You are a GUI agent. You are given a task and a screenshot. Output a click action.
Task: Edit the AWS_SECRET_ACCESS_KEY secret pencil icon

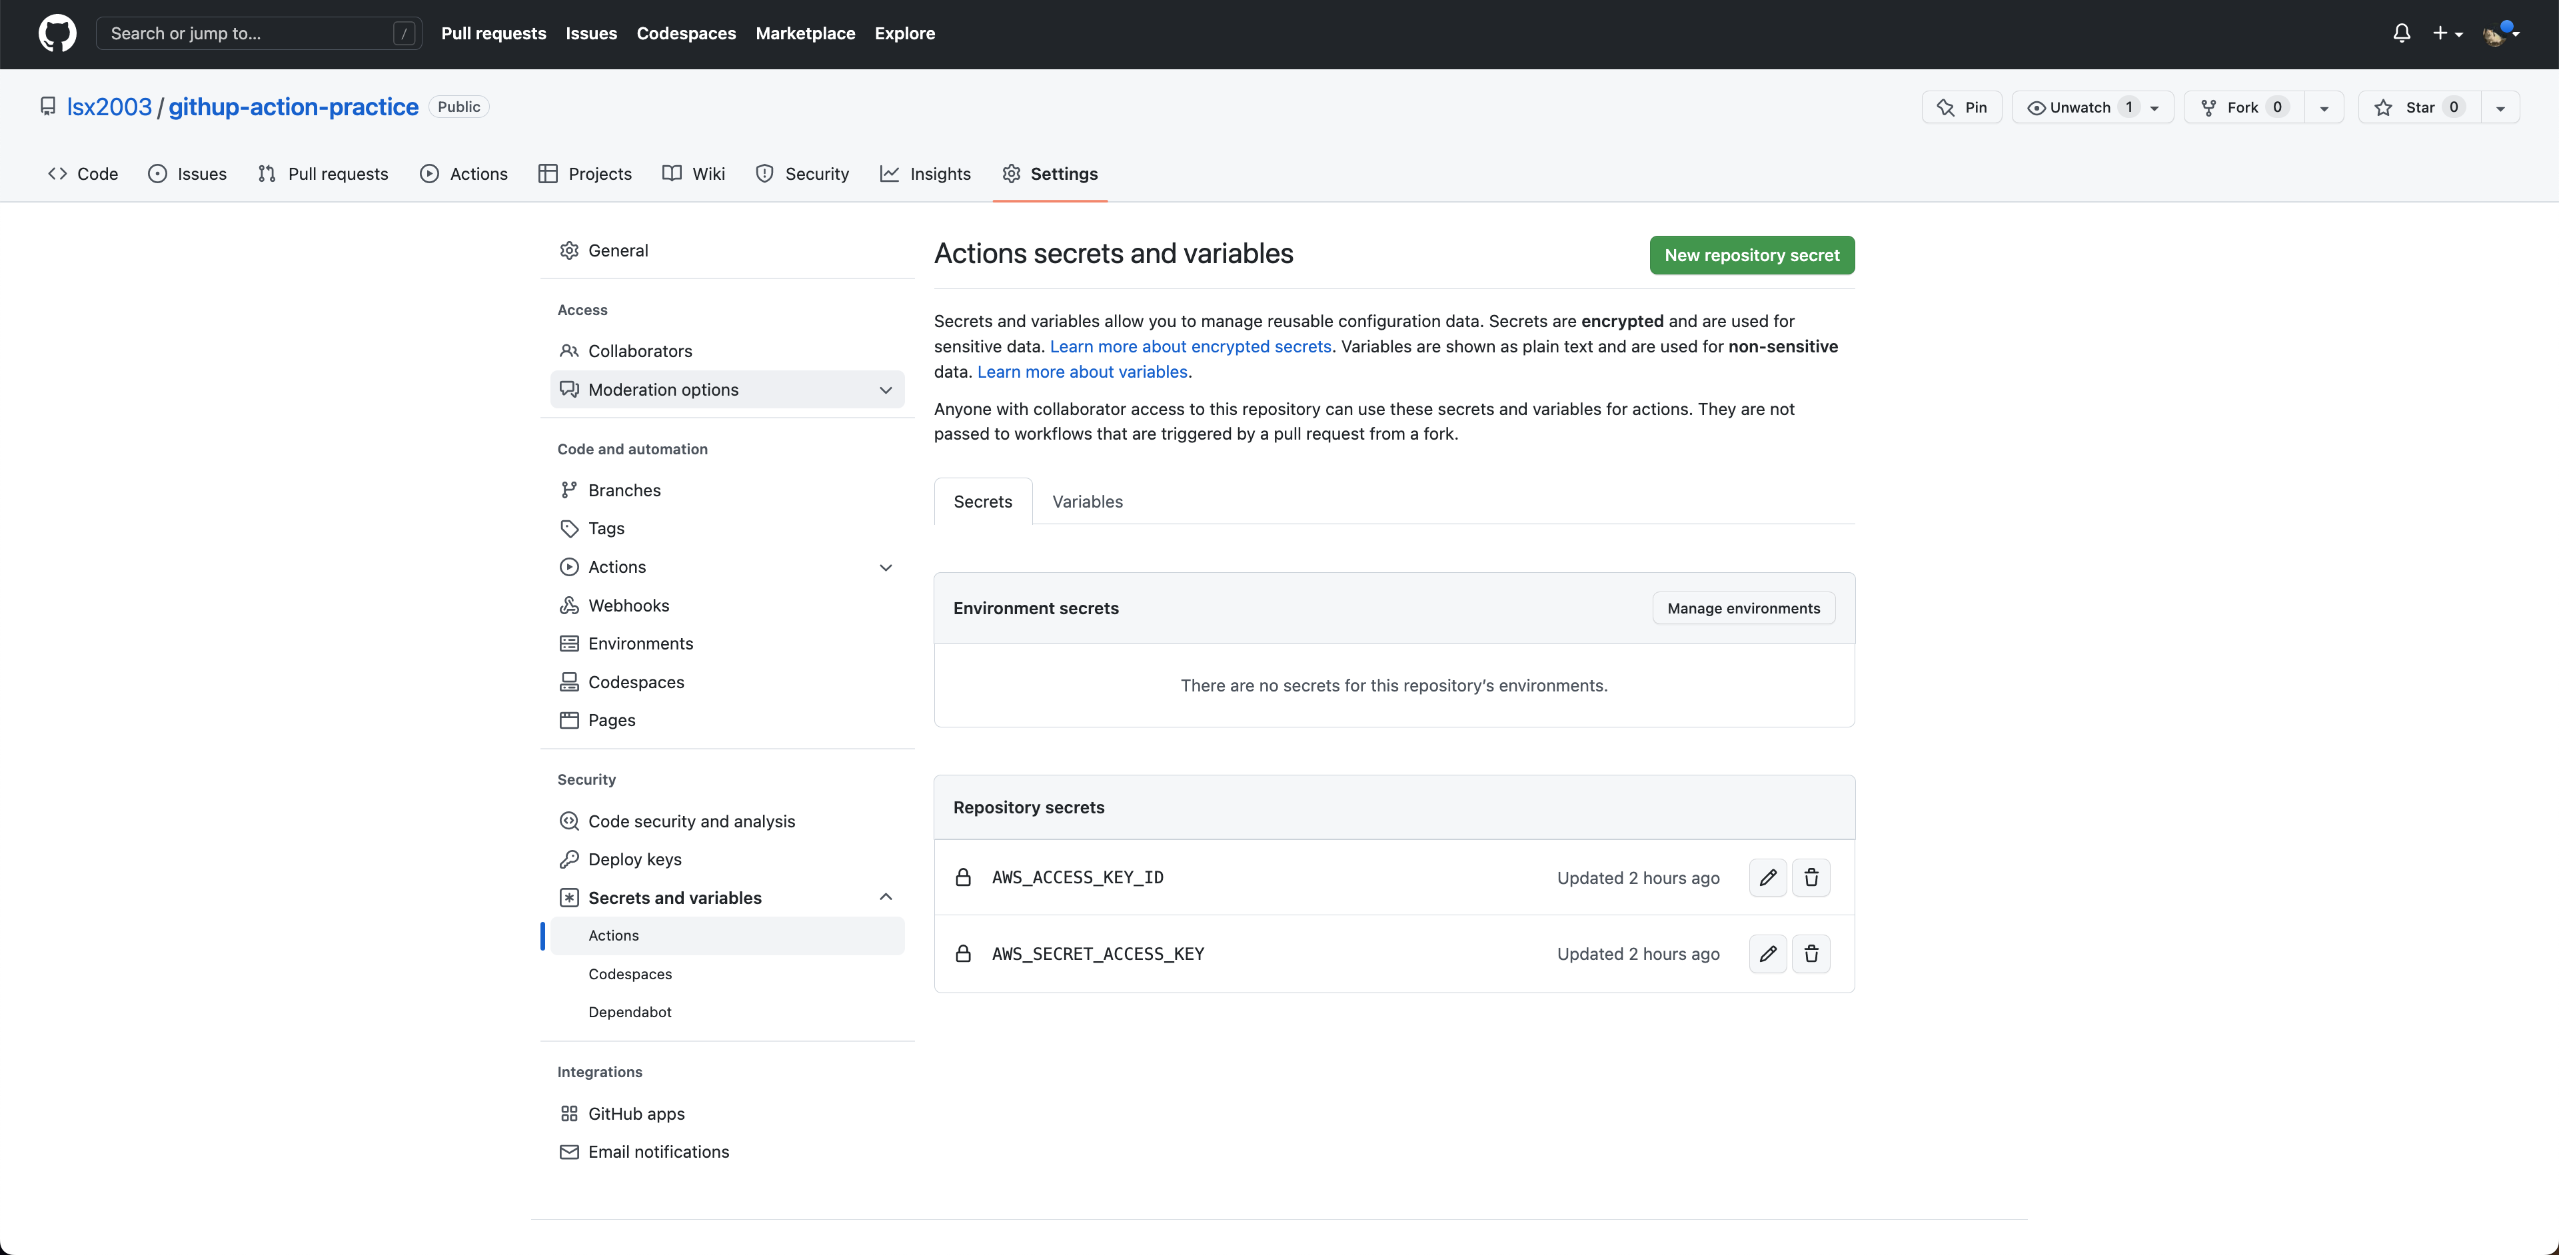tap(1767, 953)
